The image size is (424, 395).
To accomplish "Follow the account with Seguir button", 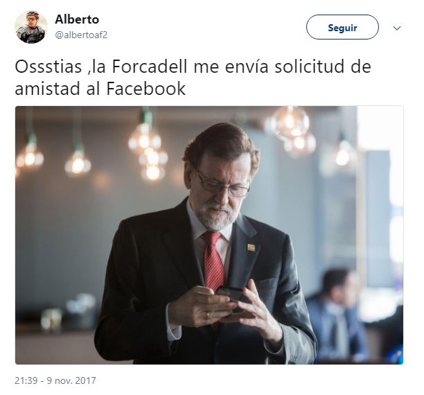I will point(342,27).
